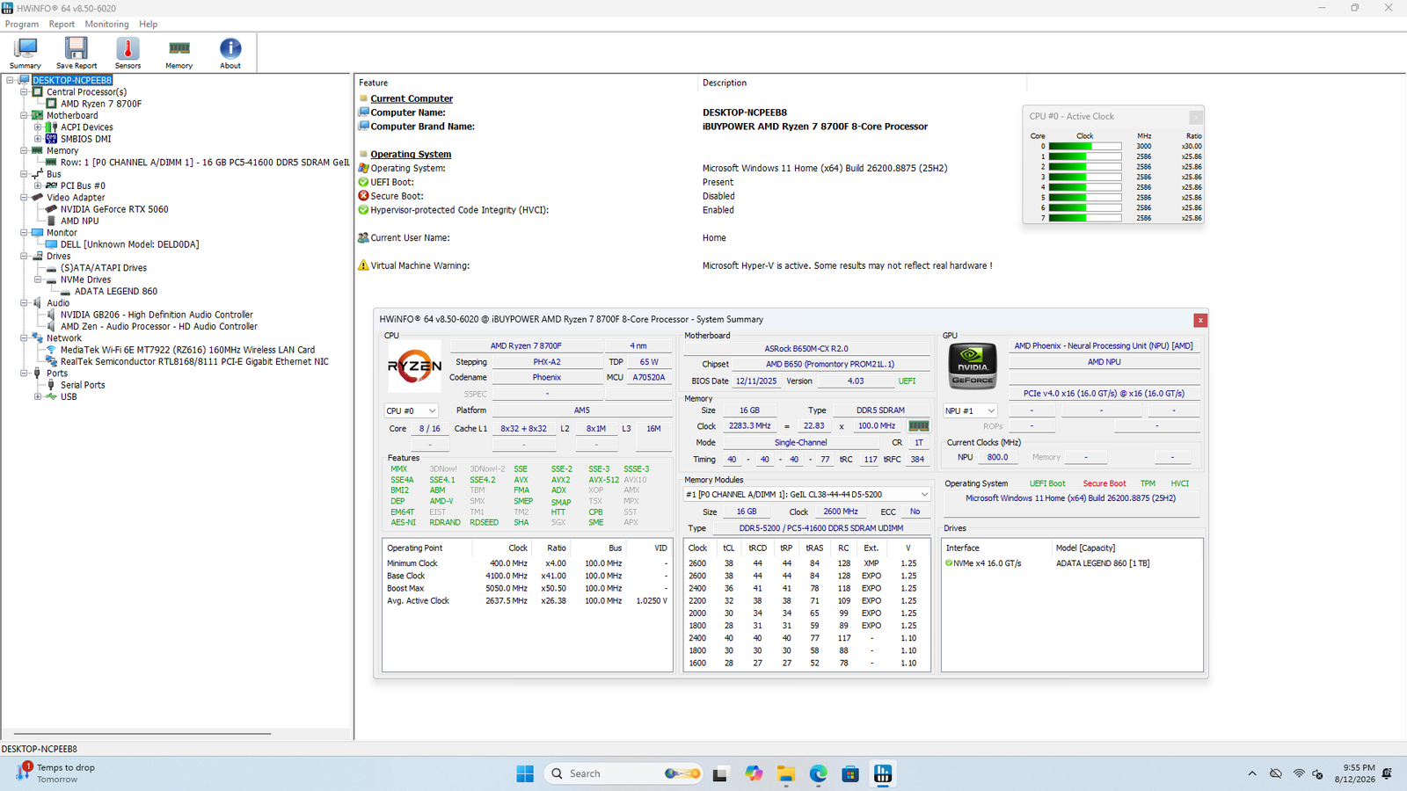Open the Temps to drop weather widget
This screenshot has height=791, width=1407.
55,773
